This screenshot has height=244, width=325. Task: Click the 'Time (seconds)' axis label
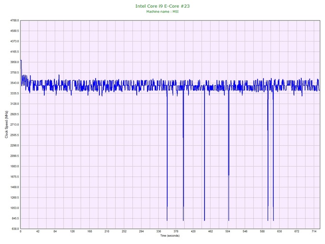pyautogui.click(x=170, y=235)
